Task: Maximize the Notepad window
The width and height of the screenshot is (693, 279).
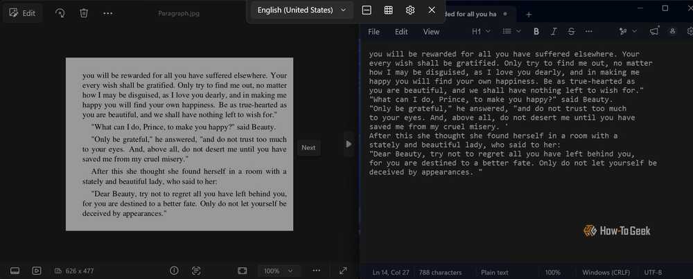Action: click(x=665, y=8)
